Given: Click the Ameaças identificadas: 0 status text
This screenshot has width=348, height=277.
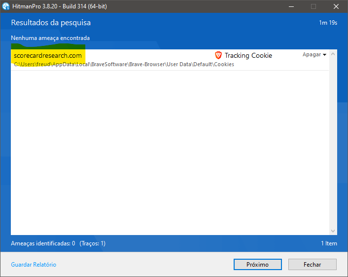Looking at the screenshot, I should [x=43, y=243].
